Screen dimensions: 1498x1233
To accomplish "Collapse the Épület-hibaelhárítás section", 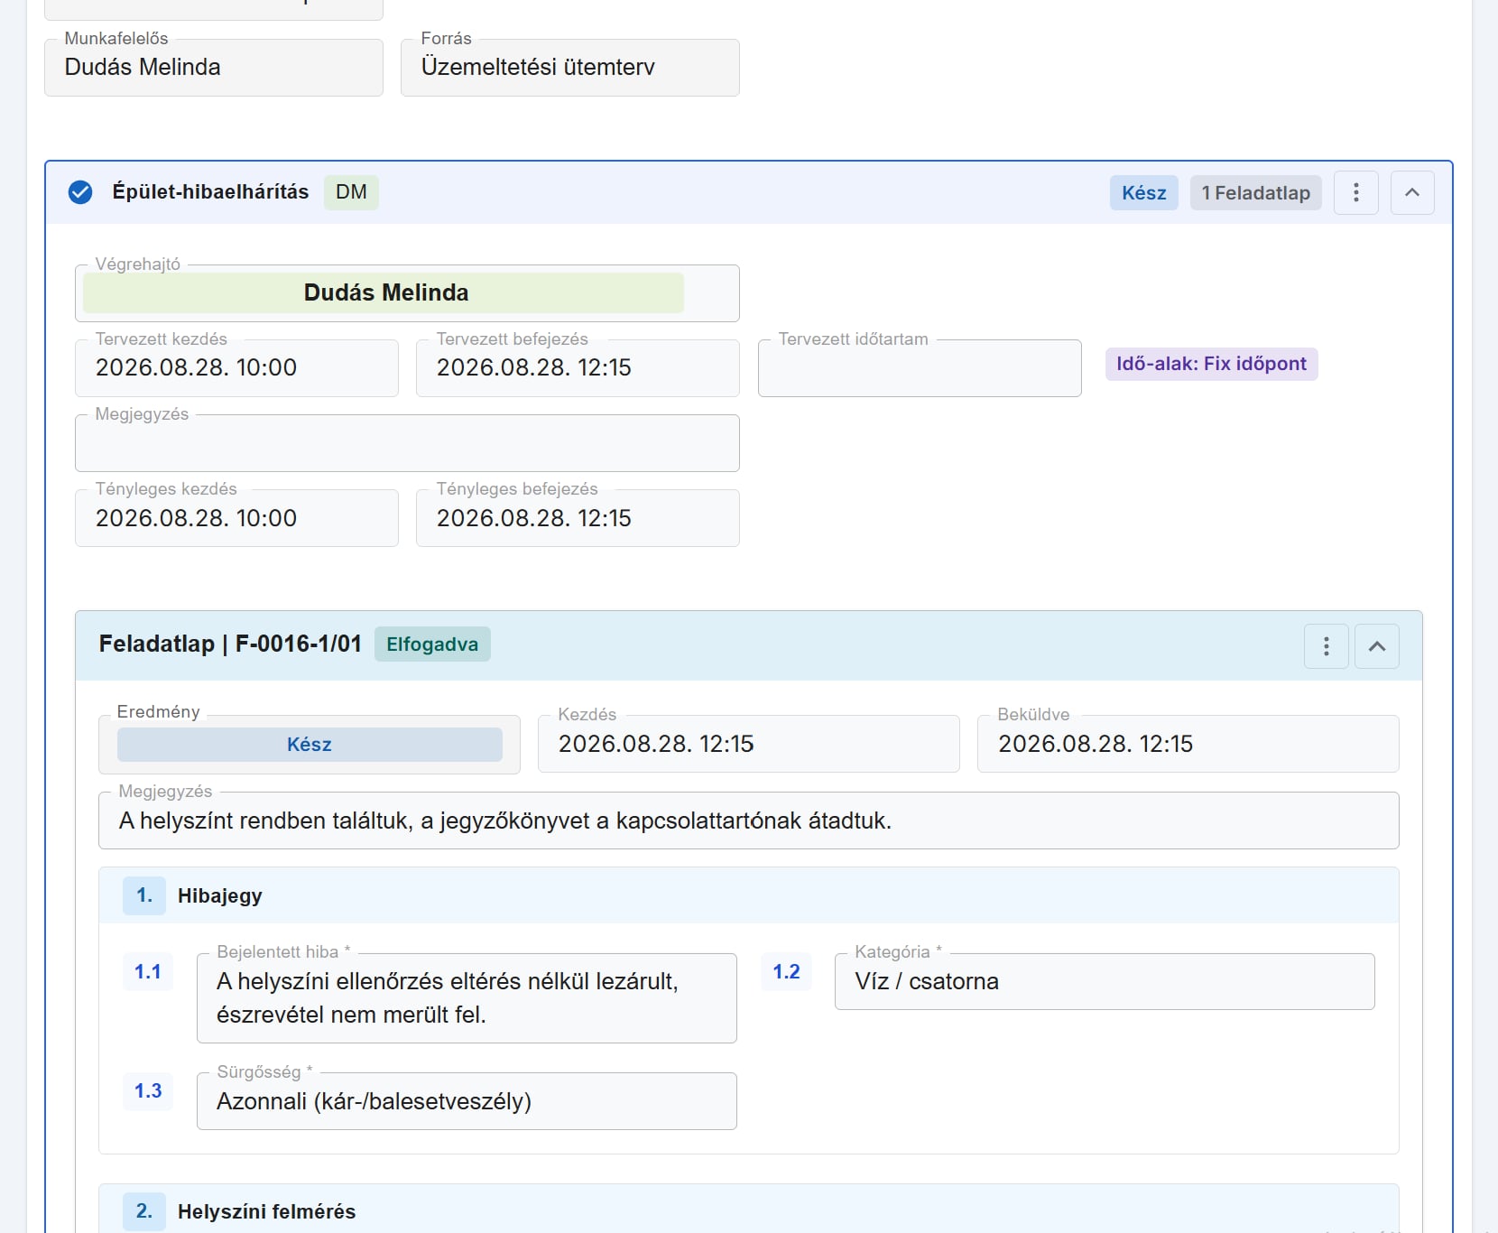I will [1412, 192].
